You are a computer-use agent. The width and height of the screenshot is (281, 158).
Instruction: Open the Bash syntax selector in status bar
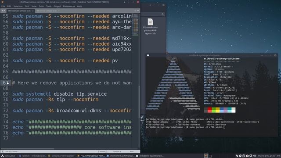(x=132, y=151)
